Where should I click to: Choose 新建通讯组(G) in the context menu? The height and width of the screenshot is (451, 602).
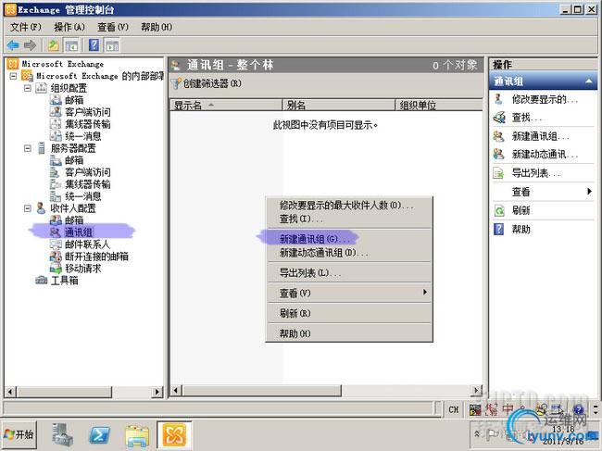(x=349, y=239)
